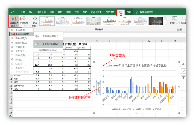
Task: Click the 网格线(G) menu icon
Action: 12,55
